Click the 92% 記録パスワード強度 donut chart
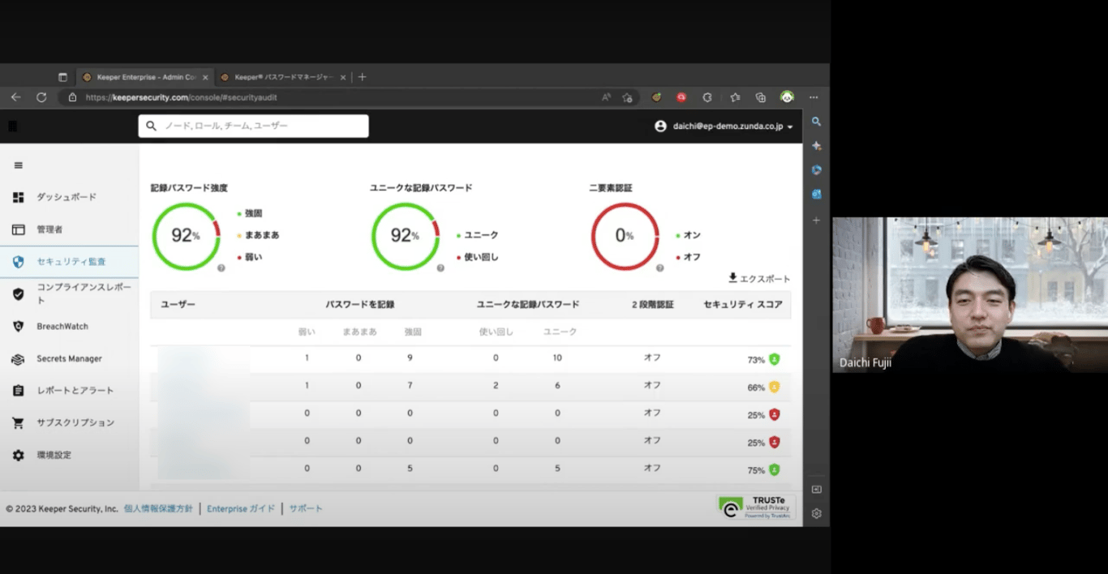 pos(186,236)
